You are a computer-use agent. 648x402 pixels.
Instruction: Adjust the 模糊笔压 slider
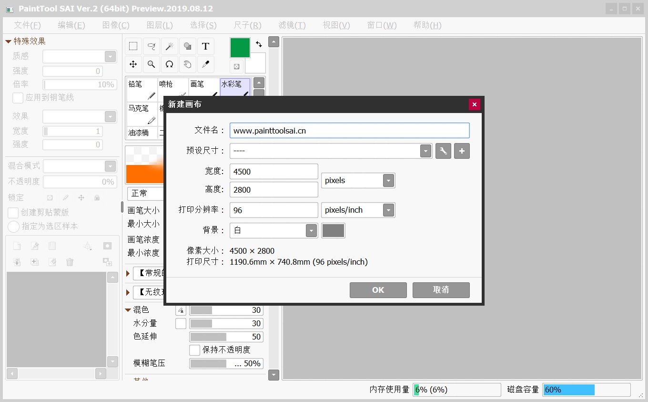226,363
